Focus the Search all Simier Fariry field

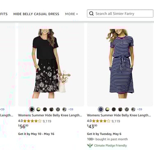[120, 14]
